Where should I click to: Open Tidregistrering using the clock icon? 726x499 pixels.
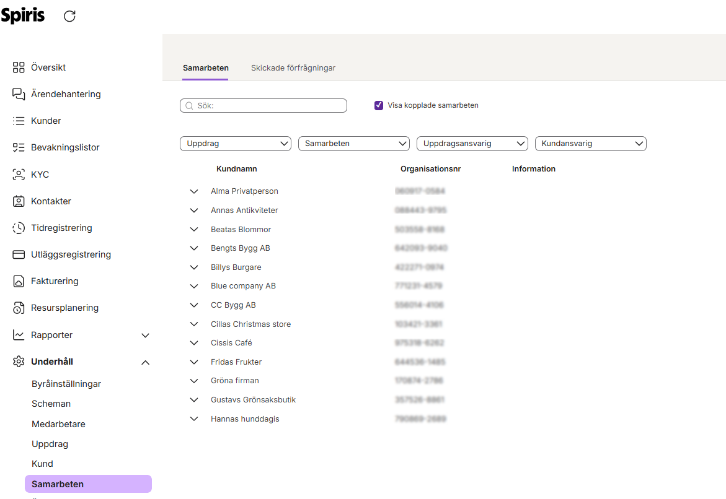(19, 228)
